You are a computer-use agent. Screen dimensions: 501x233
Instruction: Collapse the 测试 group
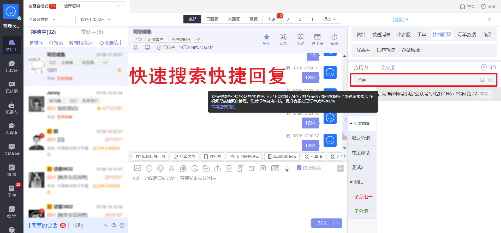pos(351,182)
